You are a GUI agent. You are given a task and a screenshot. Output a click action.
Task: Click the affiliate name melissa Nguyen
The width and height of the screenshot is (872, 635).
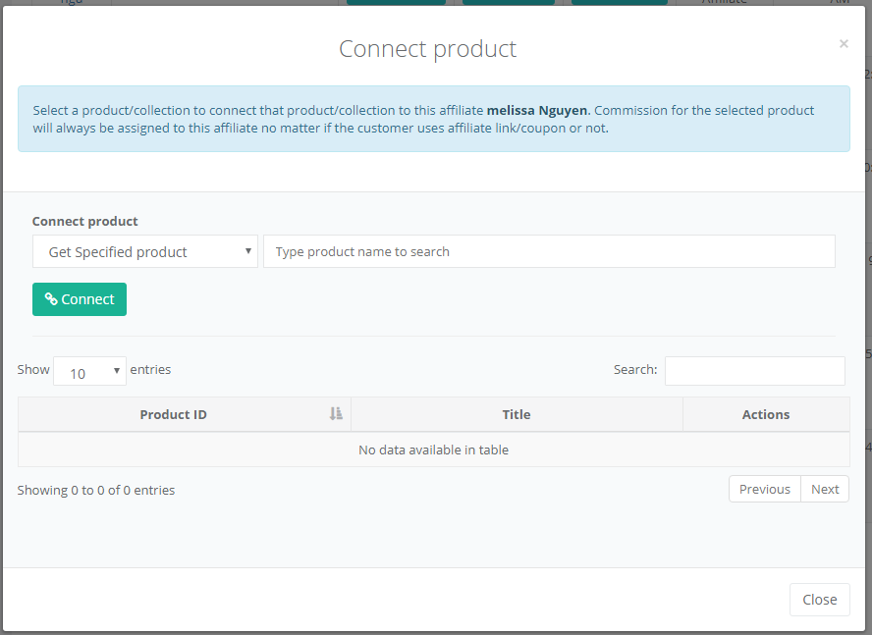[x=537, y=110]
